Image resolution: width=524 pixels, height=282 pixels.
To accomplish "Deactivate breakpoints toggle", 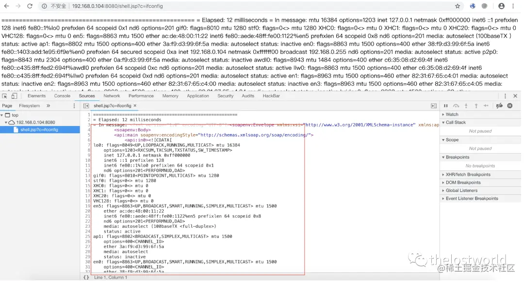I will 499,106.
